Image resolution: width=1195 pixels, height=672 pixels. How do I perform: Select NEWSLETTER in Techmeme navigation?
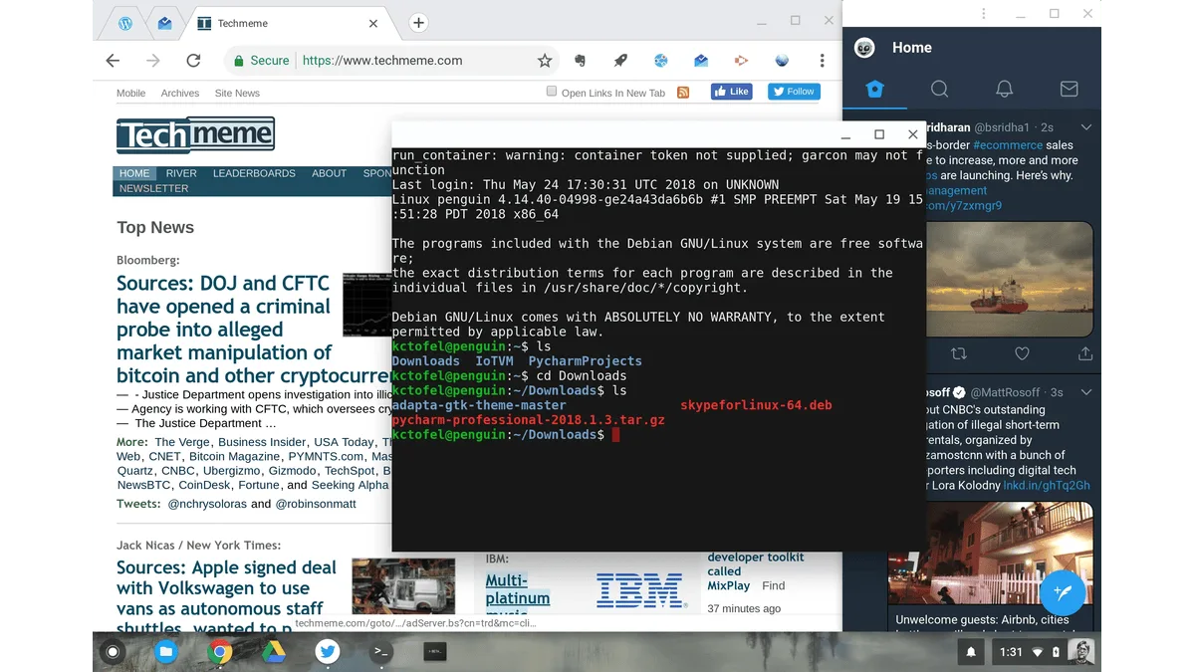[x=153, y=188]
